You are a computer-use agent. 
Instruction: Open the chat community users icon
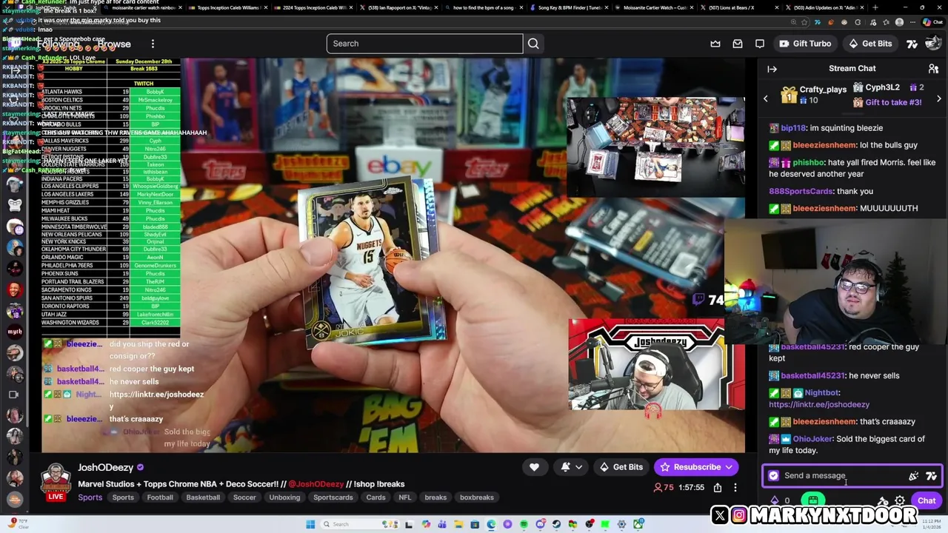click(x=933, y=69)
